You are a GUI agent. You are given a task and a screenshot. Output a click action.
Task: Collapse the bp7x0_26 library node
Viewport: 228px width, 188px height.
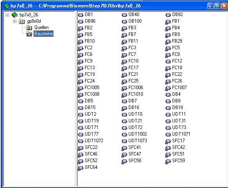click(7, 15)
